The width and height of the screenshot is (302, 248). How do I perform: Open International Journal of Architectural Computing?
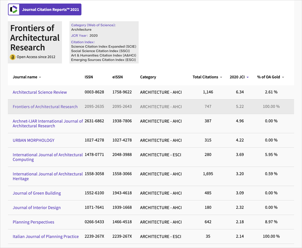click(x=48, y=157)
